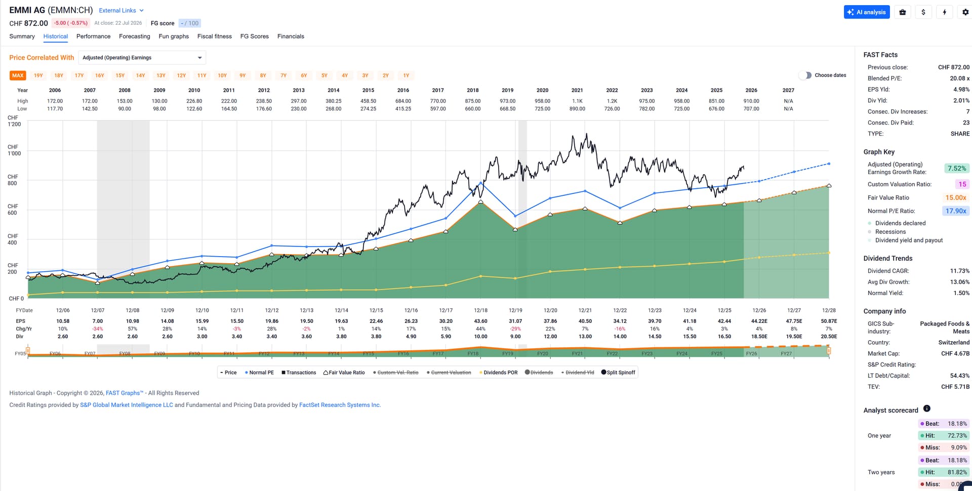Set the chart range to 15Y
972x491 pixels.
click(x=120, y=75)
